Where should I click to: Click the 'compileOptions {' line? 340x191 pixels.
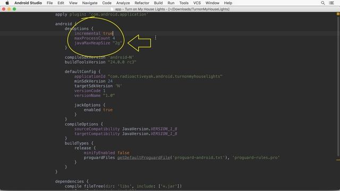(84, 124)
